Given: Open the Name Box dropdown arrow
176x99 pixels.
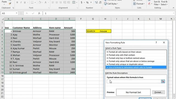Looking at the screenshot, I should pyautogui.click(x=16, y=13).
